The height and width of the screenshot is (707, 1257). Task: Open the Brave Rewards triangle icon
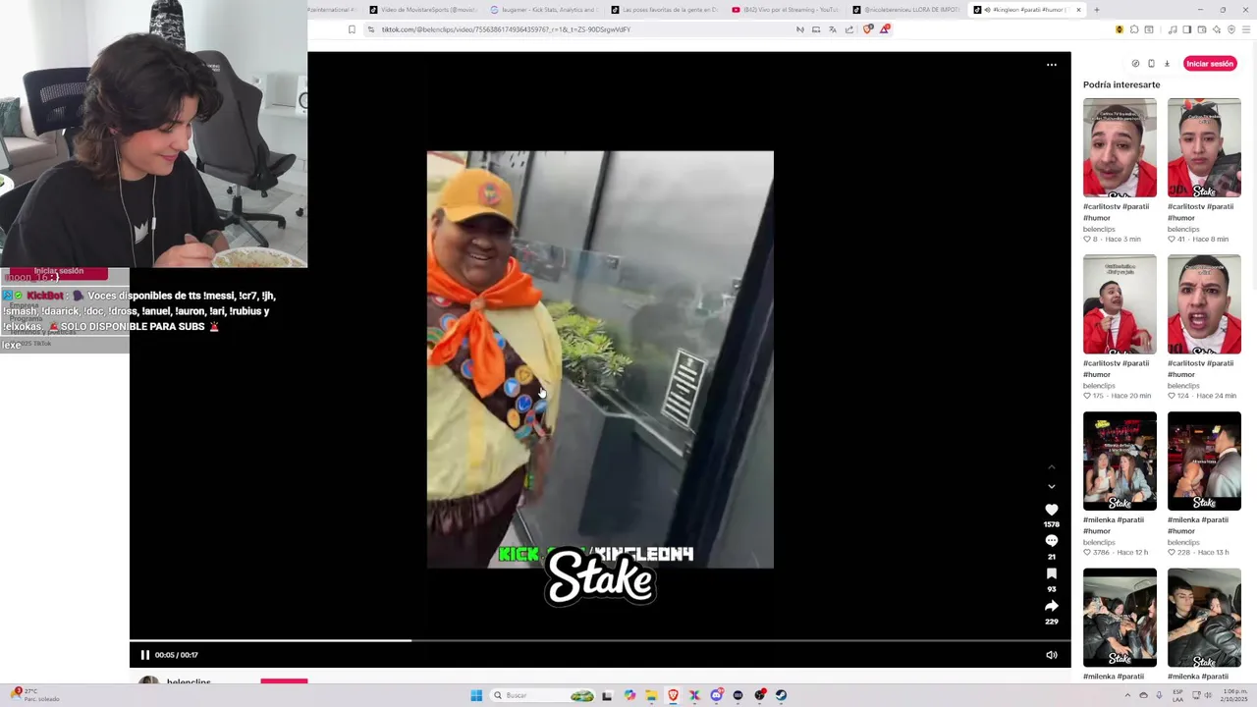pyautogui.click(x=884, y=29)
